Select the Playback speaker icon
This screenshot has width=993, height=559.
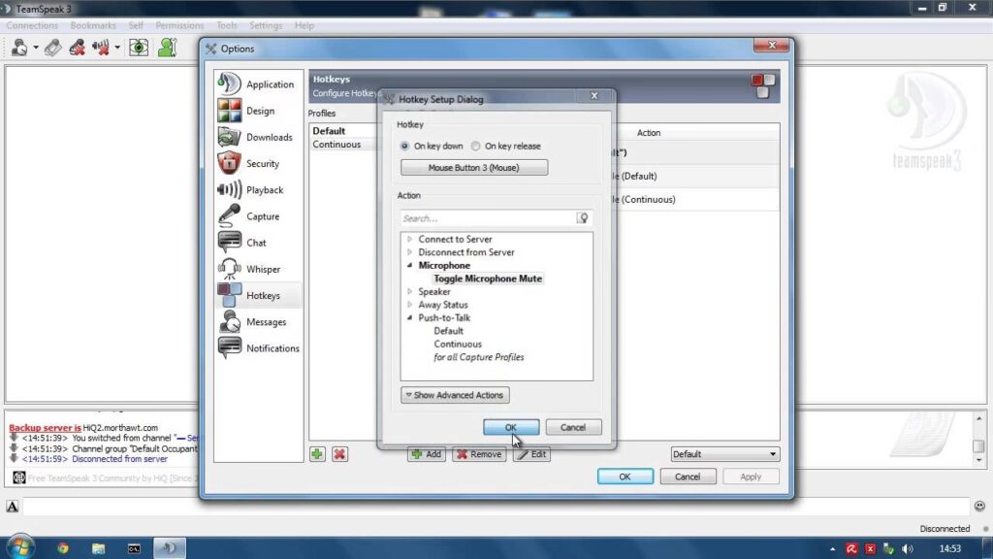[x=229, y=189]
